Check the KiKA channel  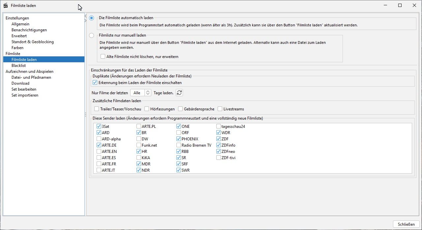[x=139, y=158]
